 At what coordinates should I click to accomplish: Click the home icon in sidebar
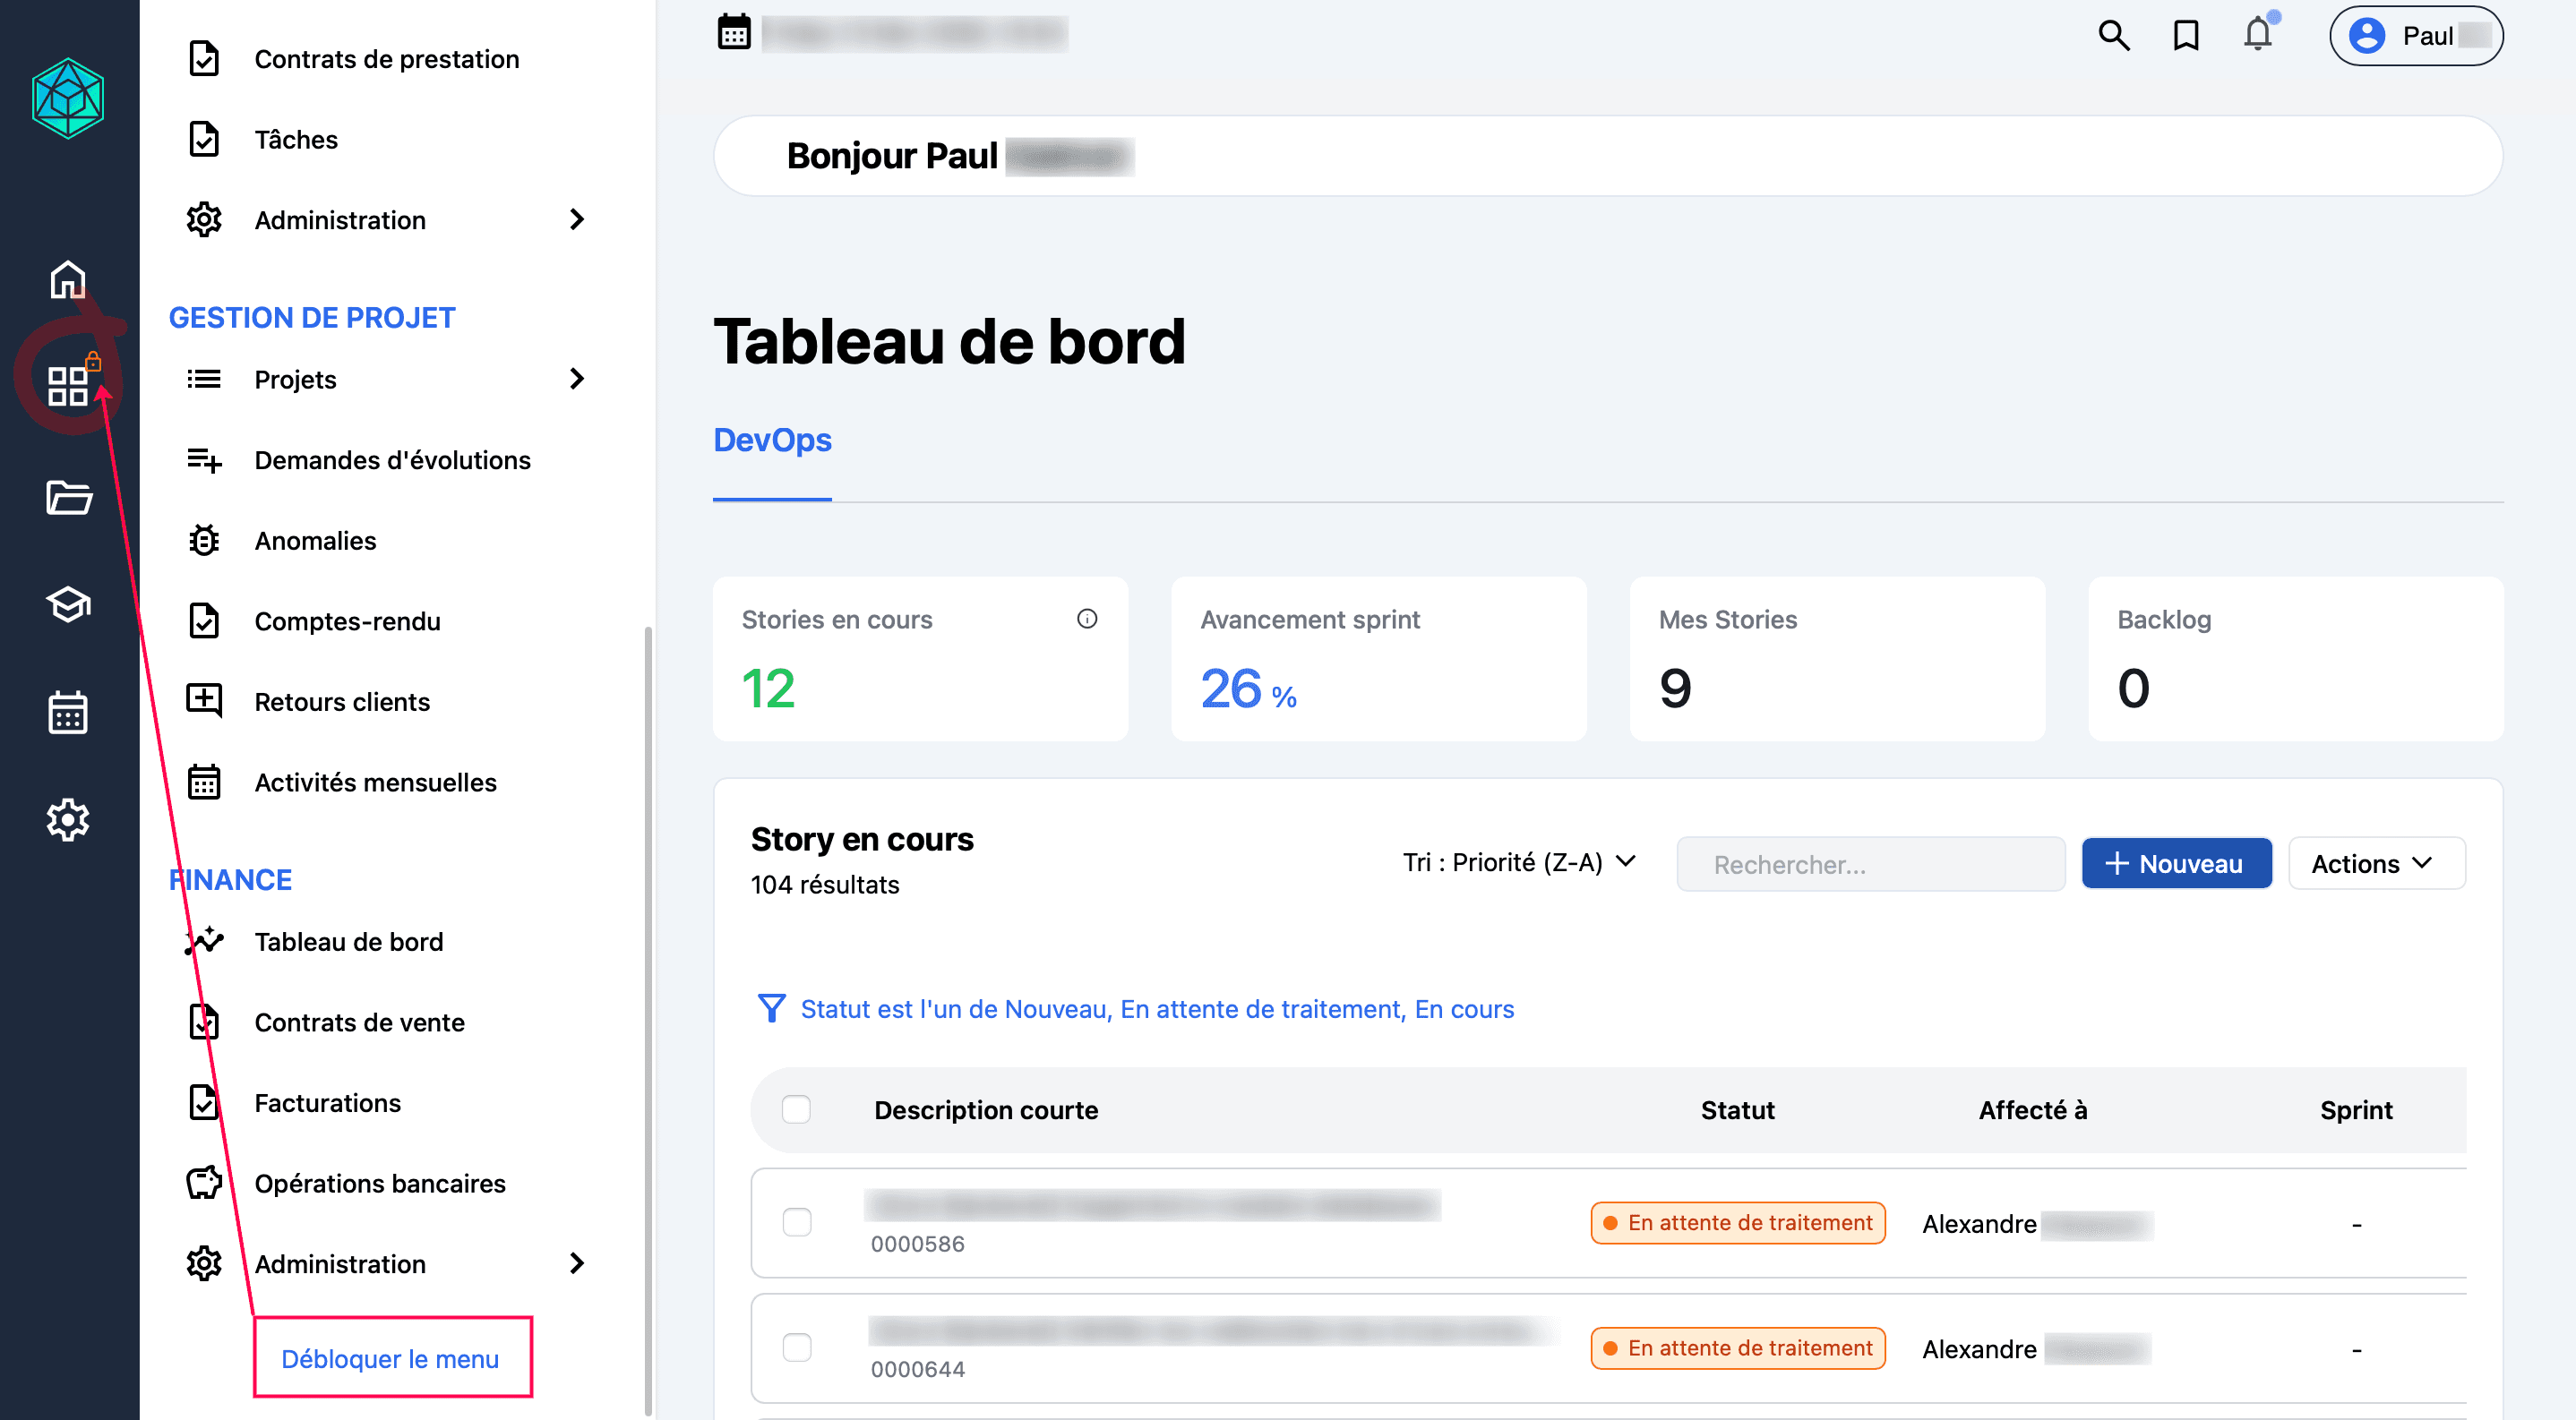[68, 281]
